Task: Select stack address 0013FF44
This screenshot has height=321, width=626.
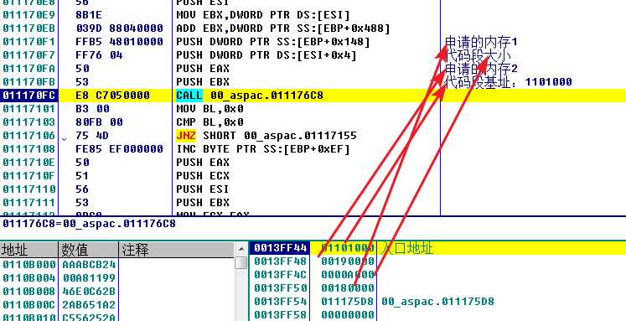Action: [281, 248]
